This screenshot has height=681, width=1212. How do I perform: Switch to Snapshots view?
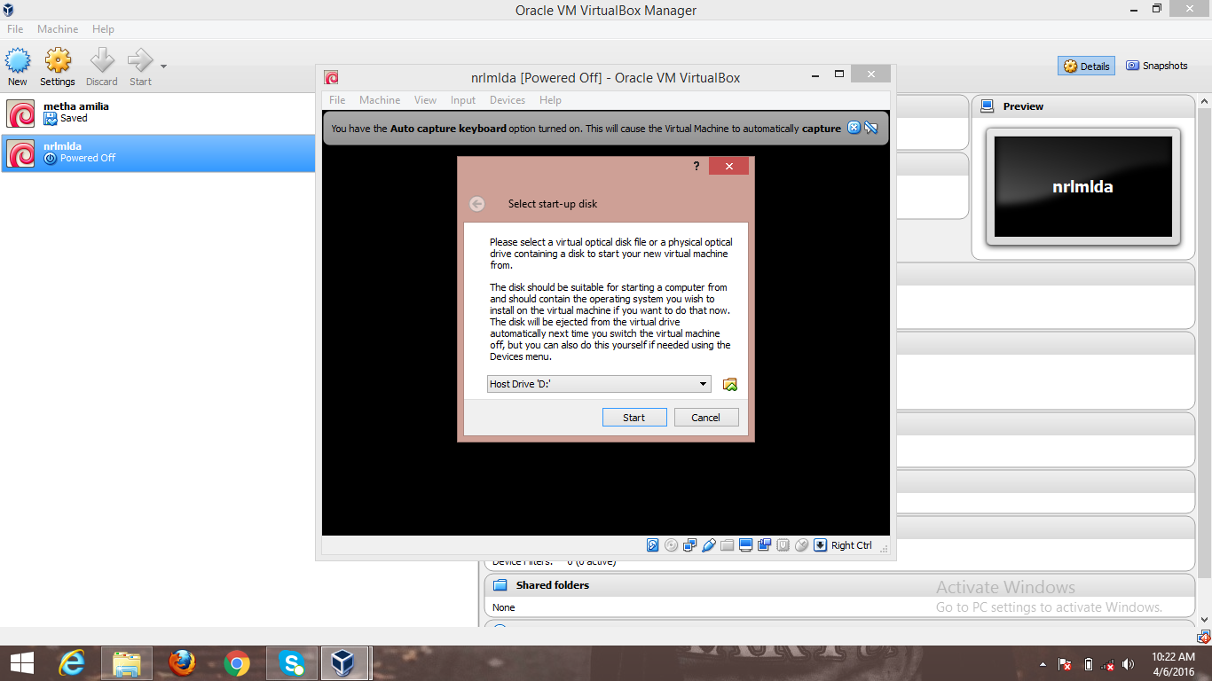click(x=1156, y=66)
